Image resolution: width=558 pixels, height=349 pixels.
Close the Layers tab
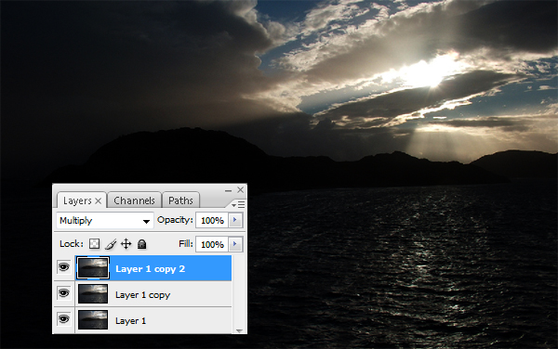point(99,201)
